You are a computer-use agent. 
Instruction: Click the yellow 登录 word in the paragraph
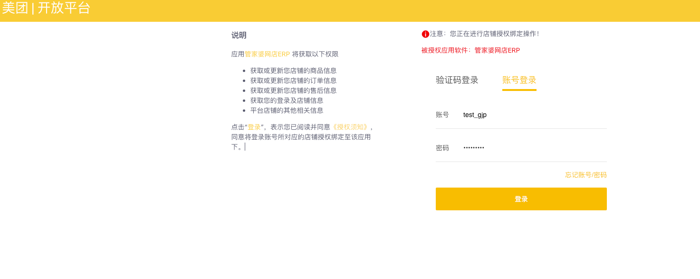tap(254, 127)
